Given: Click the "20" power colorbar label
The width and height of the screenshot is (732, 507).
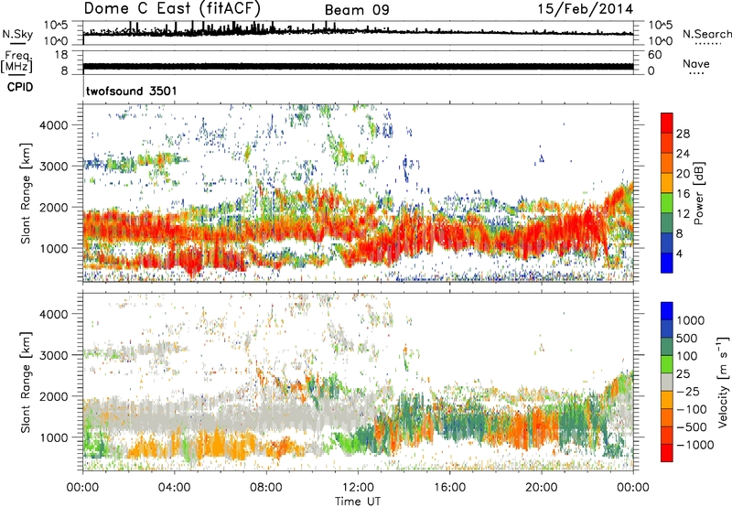Looking at the screenshot, I should click(683, 174).
